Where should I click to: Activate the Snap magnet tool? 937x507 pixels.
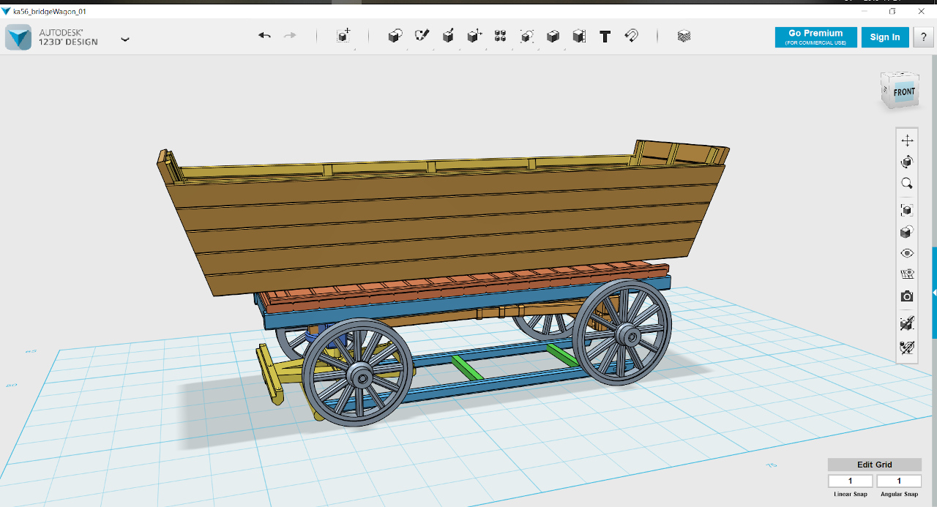631,36
